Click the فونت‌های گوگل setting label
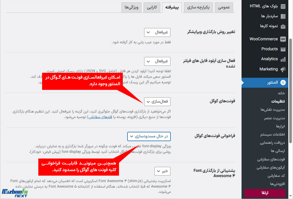This screenshot has height=199, width=293. point(222,101)
